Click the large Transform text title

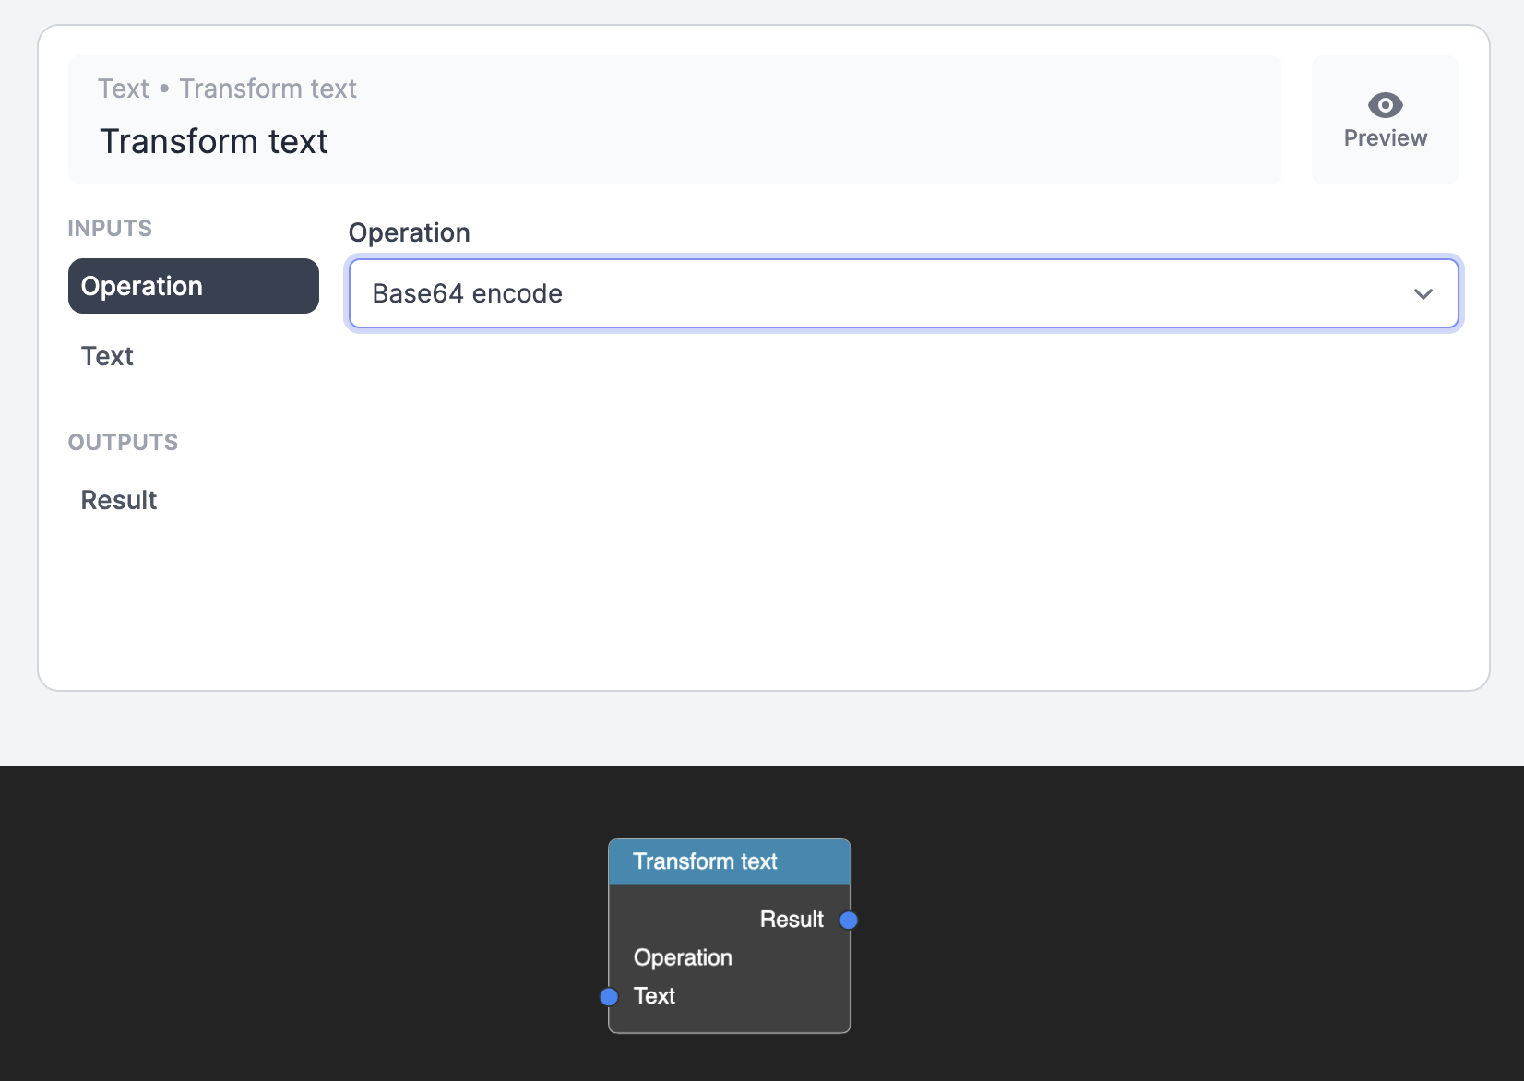coord(214,141)
